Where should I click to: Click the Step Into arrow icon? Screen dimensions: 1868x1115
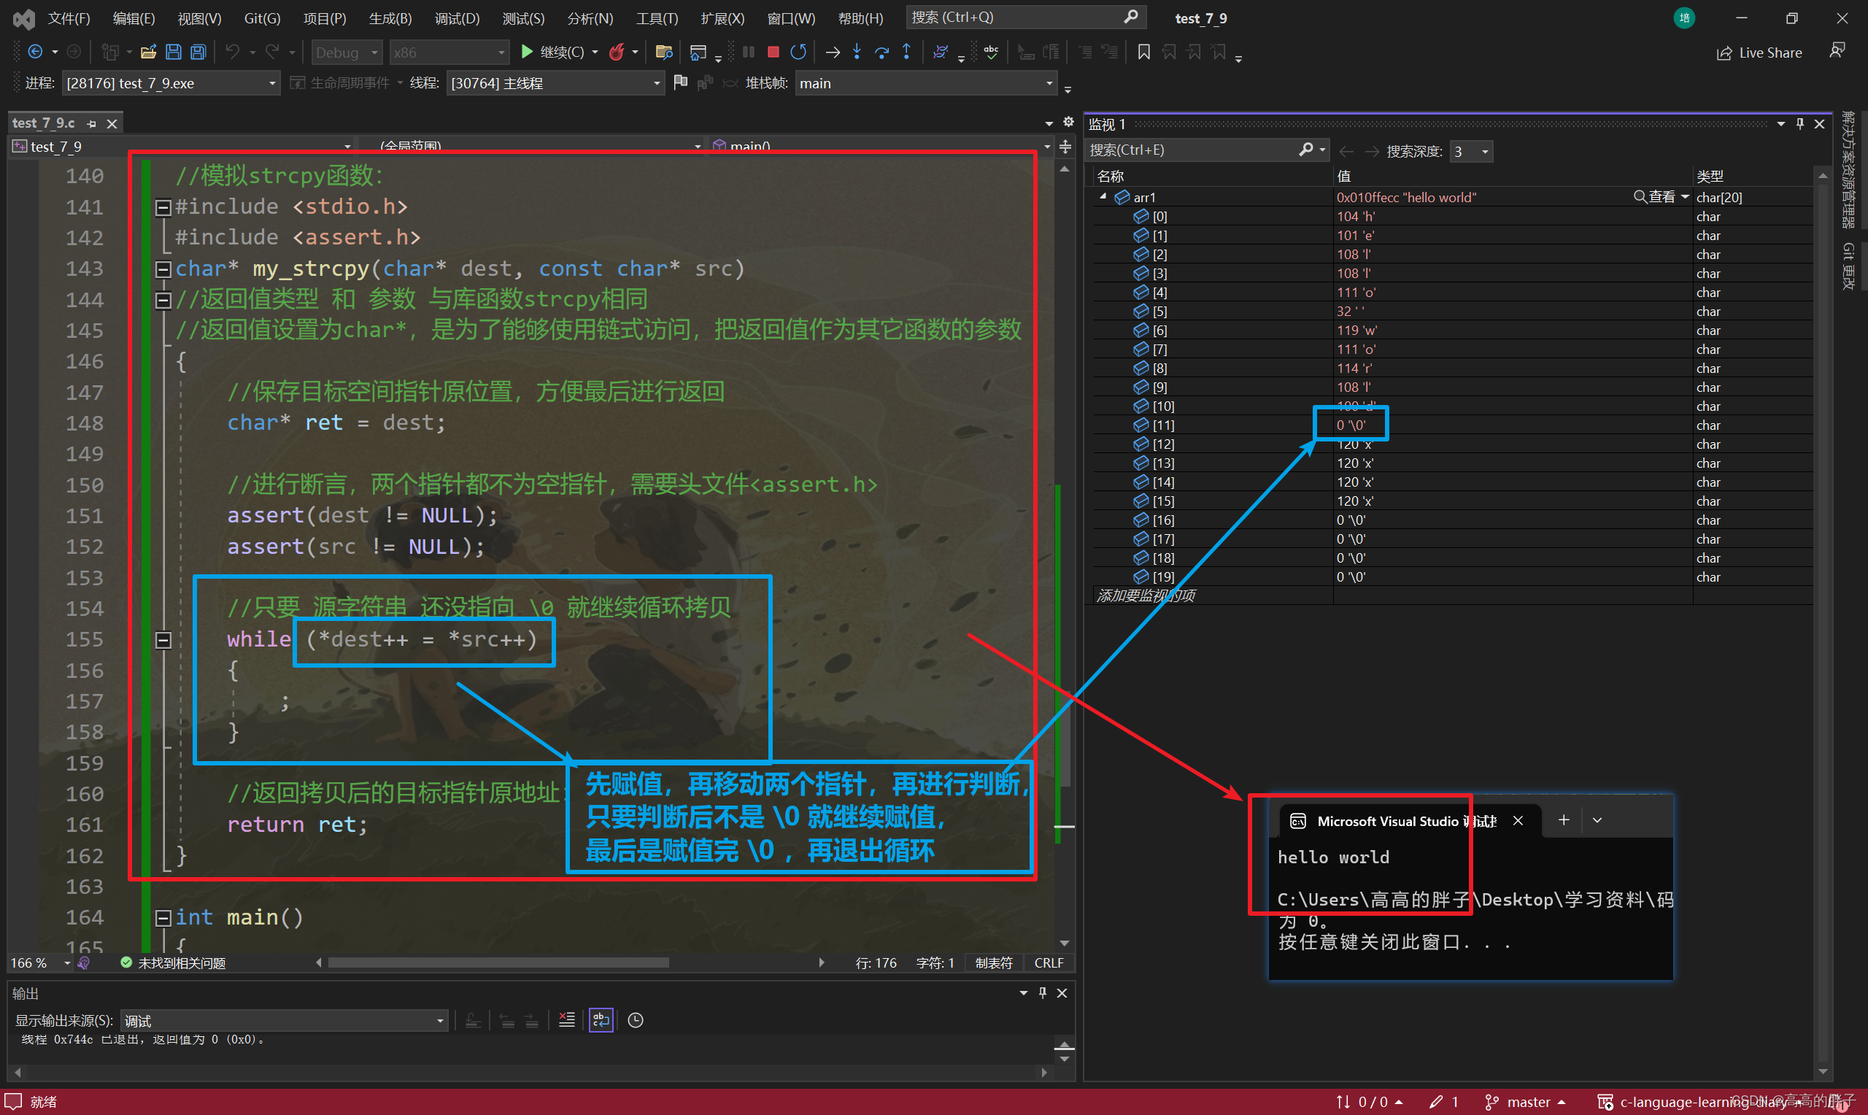pos(856,52)
